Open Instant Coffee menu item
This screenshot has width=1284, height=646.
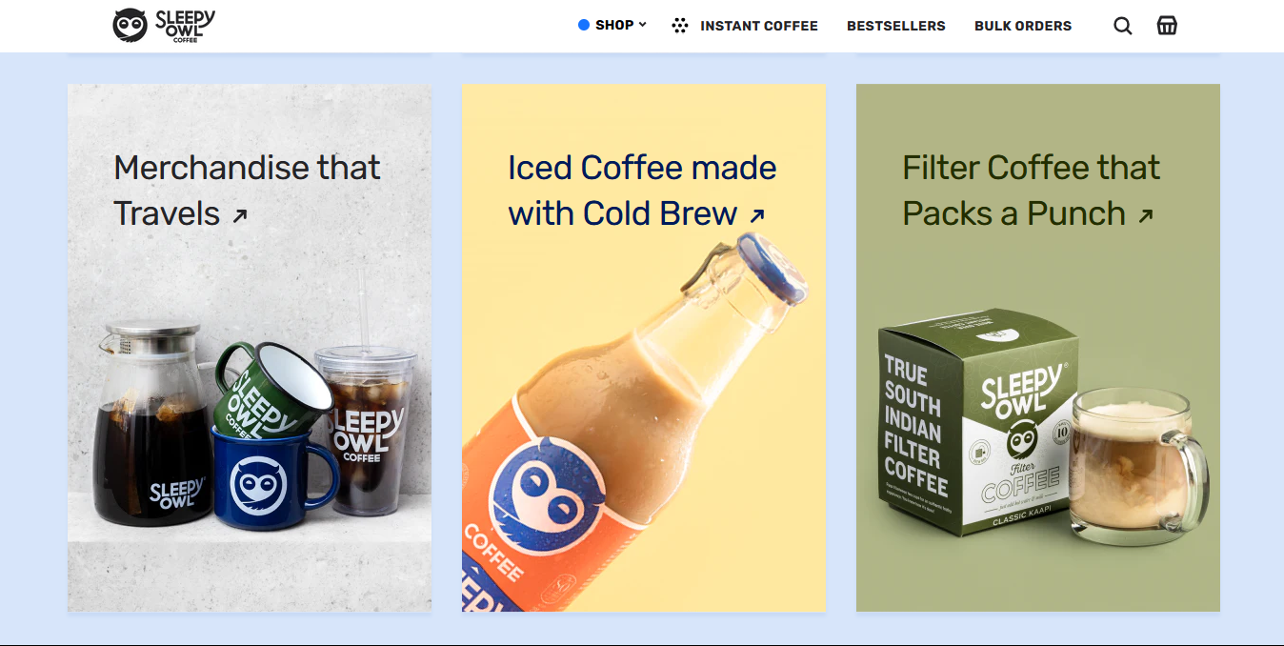pos(759,26)
